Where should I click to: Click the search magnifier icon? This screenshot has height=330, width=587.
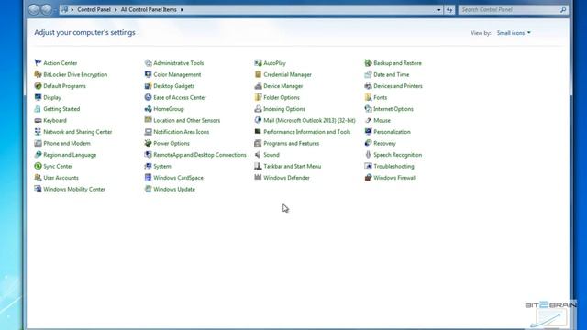pyautogui.click(x=563, y=10)
